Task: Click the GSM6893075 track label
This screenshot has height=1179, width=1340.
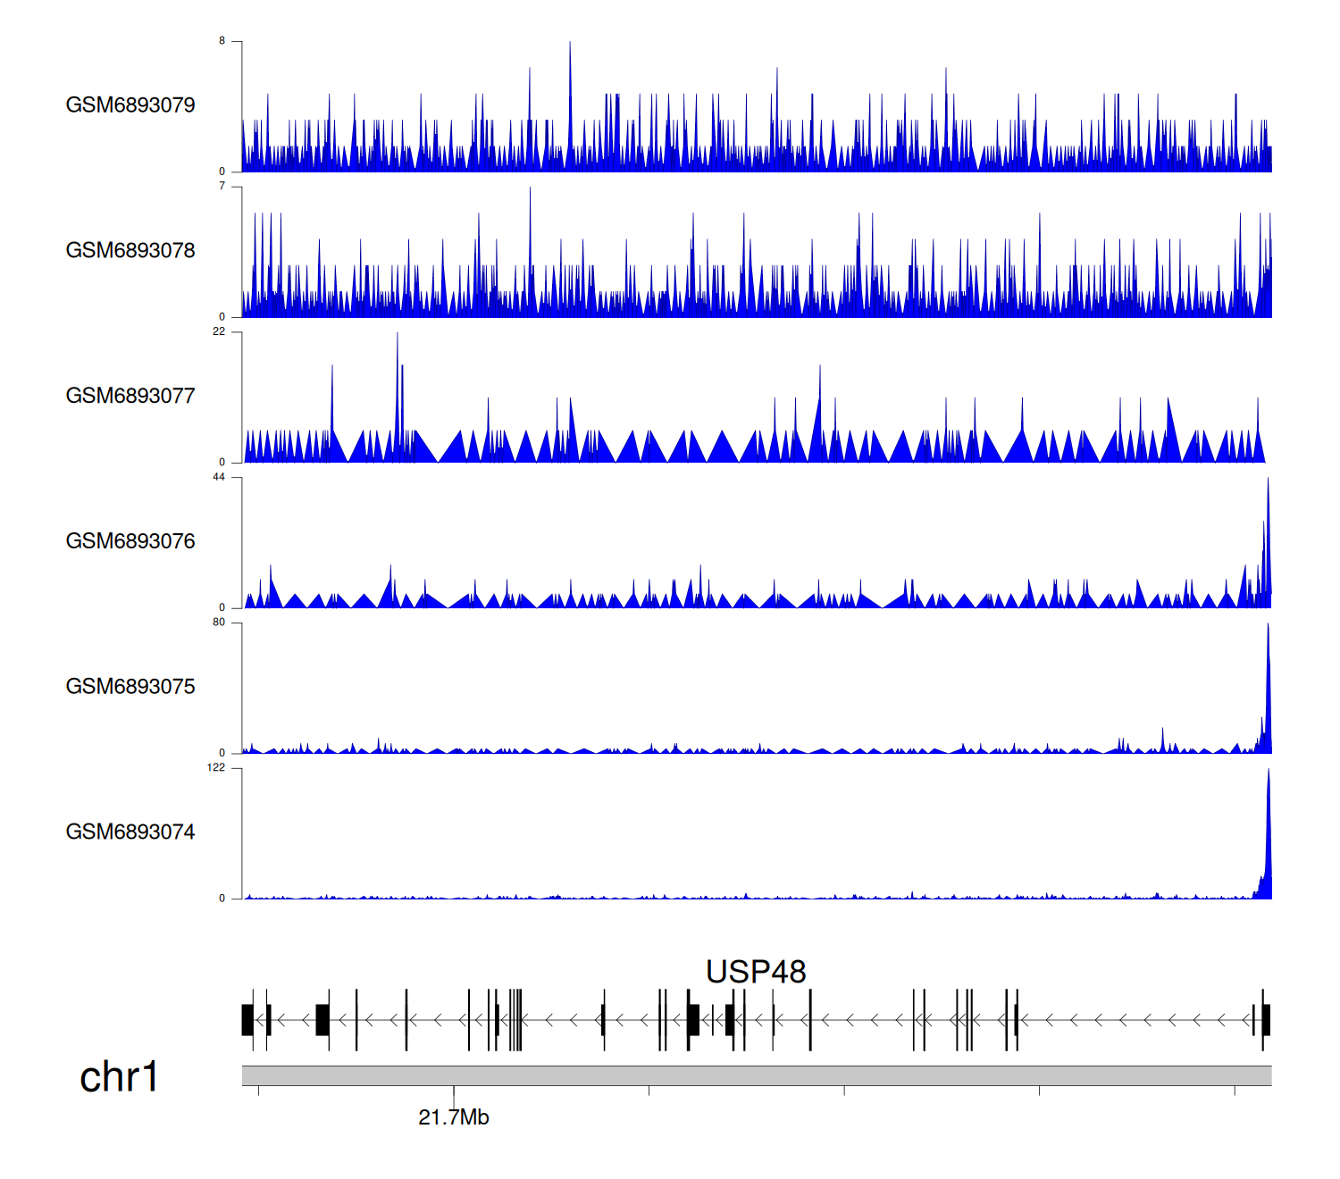Action: point(130,687)
